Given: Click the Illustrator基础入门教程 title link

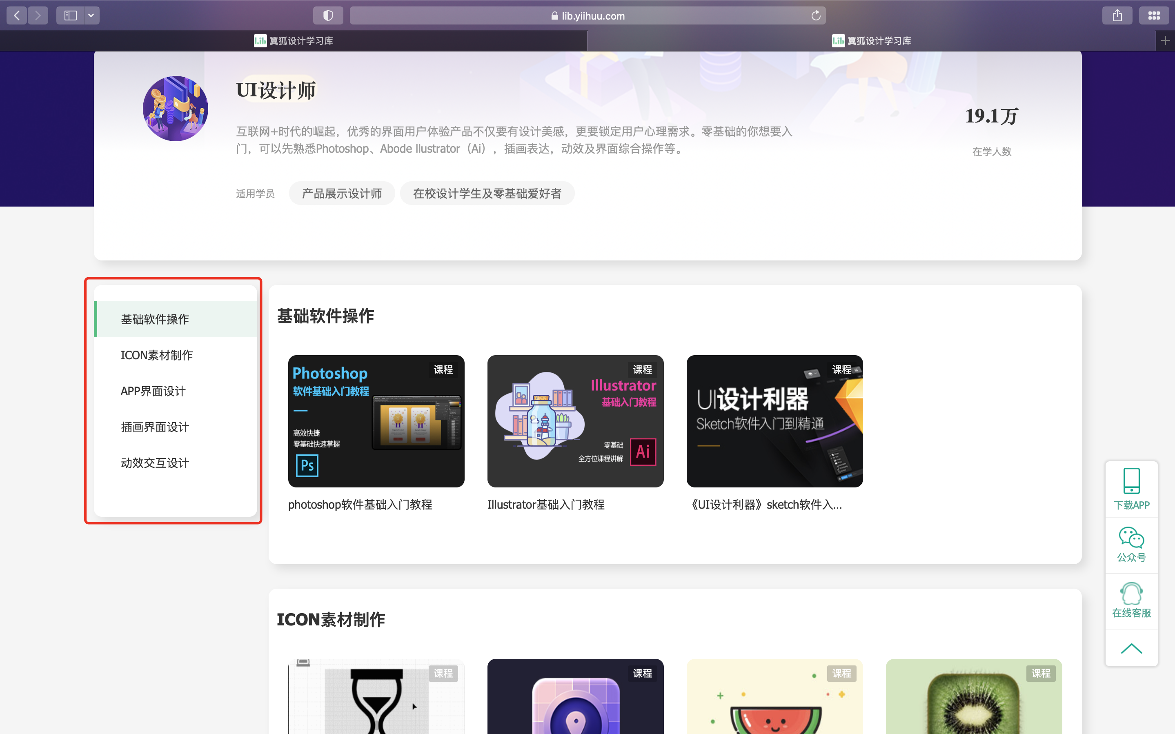Looking at the screenshot, I should click(x=545, y=505).
